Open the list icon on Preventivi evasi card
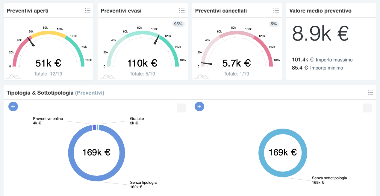Viewport: 380px width, 196px height. [x=182, y=10]
